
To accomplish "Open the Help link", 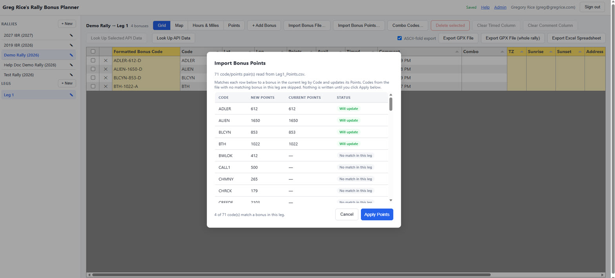I will click(x=485, y=7).
